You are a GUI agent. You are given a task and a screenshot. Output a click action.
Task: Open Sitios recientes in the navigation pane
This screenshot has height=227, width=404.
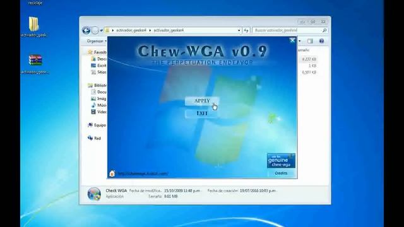99,73
